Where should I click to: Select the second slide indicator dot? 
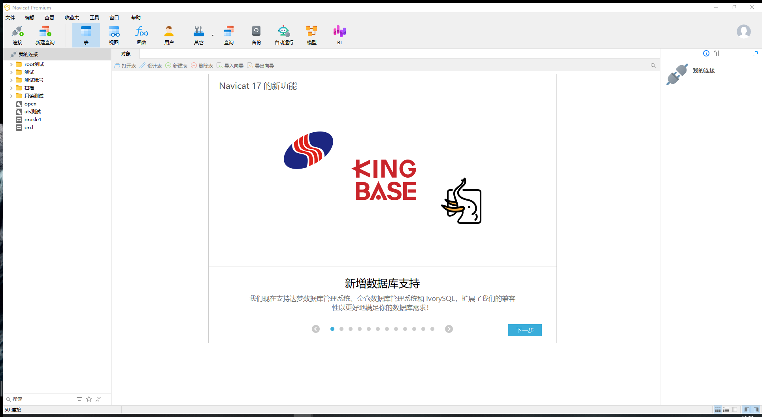coord(341,329)
